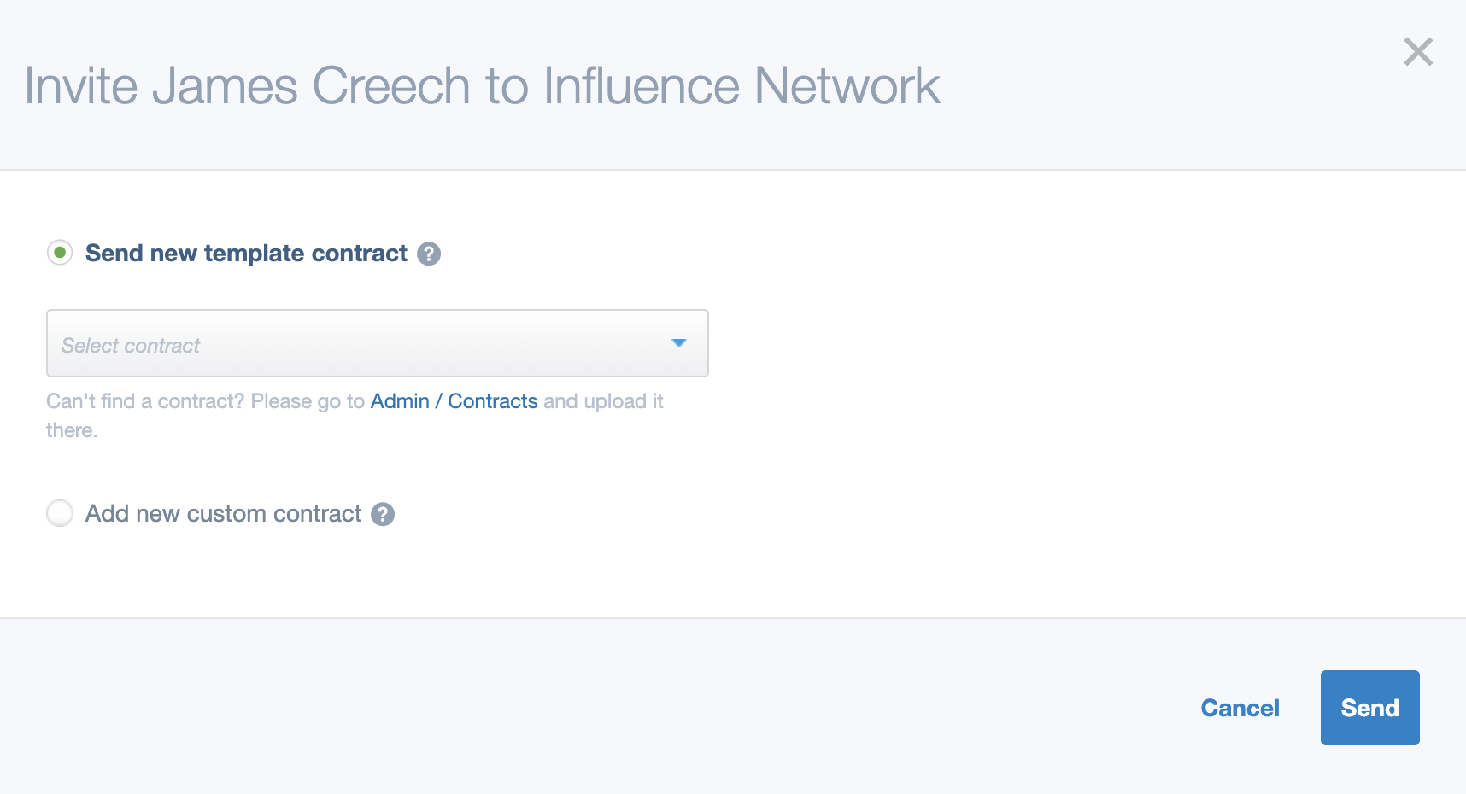
Task: Click the blue caret in Select contract field
Action: click(679, 343)
